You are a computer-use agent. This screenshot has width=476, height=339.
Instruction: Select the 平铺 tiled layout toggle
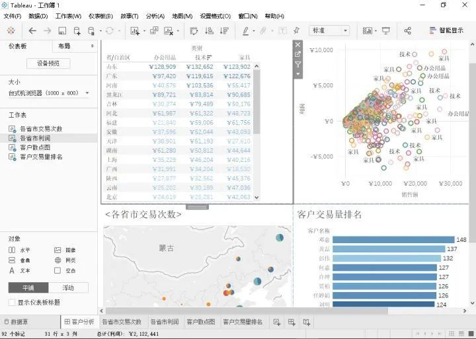[28, 287]
